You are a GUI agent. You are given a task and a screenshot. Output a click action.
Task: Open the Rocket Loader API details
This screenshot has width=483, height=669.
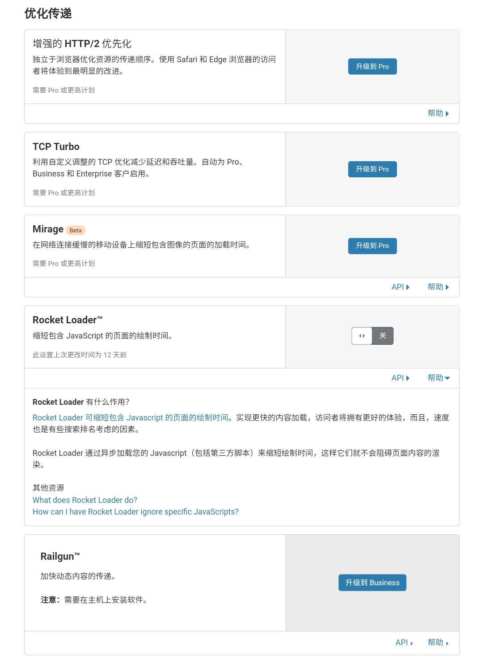[x=400, y=378]
